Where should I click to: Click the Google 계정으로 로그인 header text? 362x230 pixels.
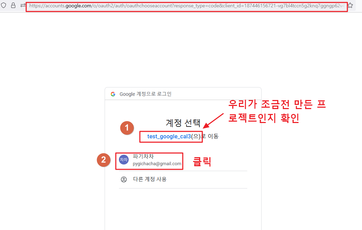point(145,94)
